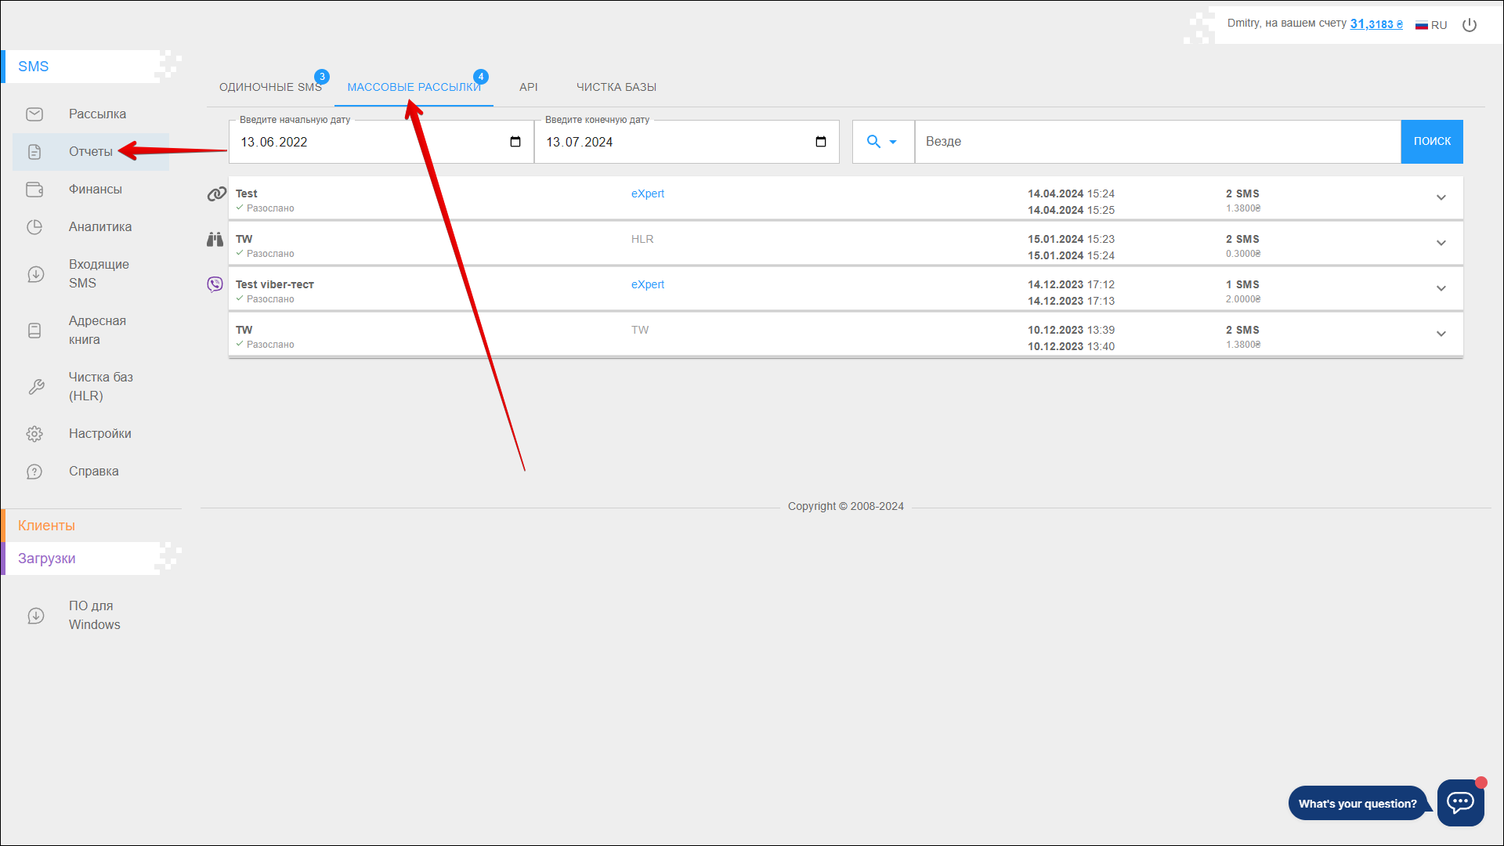Open the live chat bubble icon
This screenshot has width=1504, height=846.
[x=1460, y=802]
